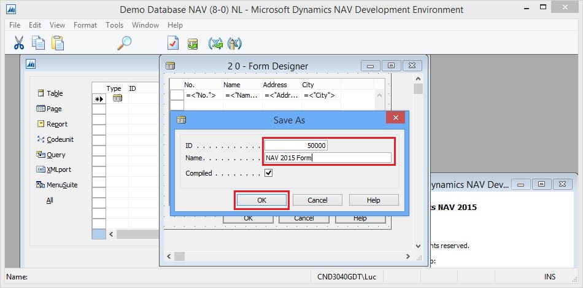The height and width of the screenshot is (288, 583).
Task: Open the Help menu
Action: (x=175, y=25)
